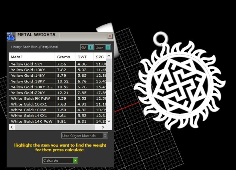Select the White Gold:9K PdW row
The width and height of the screenshot is (236, 170).
58,98
